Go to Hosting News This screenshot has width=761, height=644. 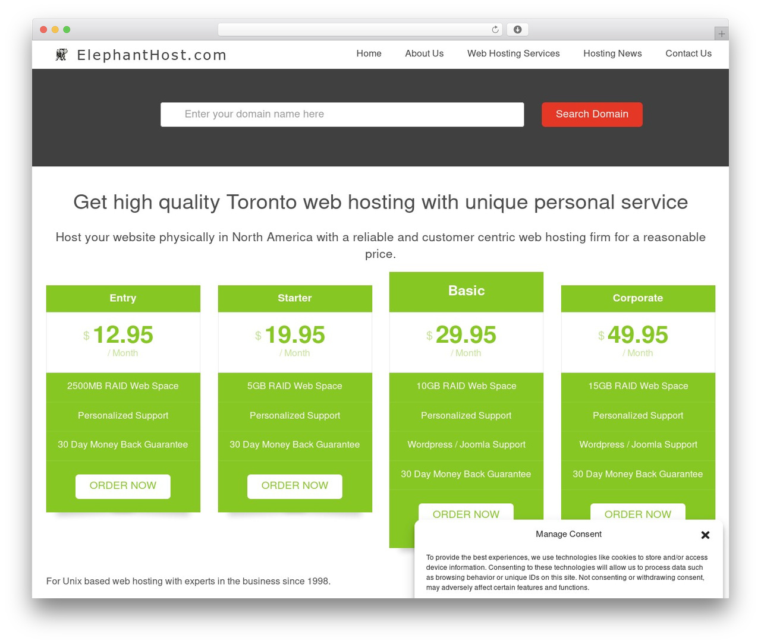[612, 53]
